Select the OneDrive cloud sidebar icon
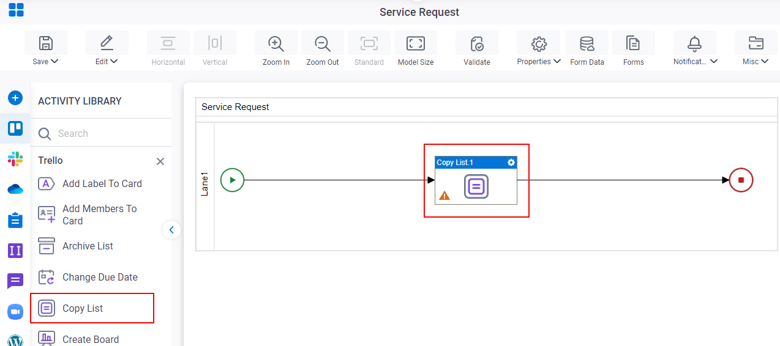This screenshot has height=346, width=780. pyautogui.click(x=15, y=190)
